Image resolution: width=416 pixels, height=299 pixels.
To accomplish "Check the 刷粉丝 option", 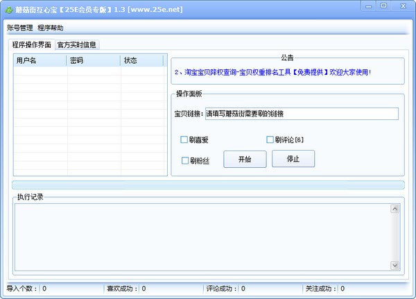I will (185, 161).
